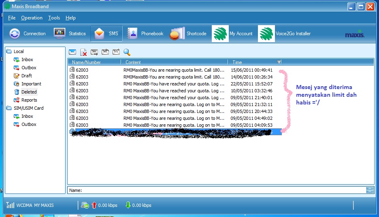Select message dated 09/05/2011 20:44:33
The width and height of the screenshot is (379, 217).
175,111
